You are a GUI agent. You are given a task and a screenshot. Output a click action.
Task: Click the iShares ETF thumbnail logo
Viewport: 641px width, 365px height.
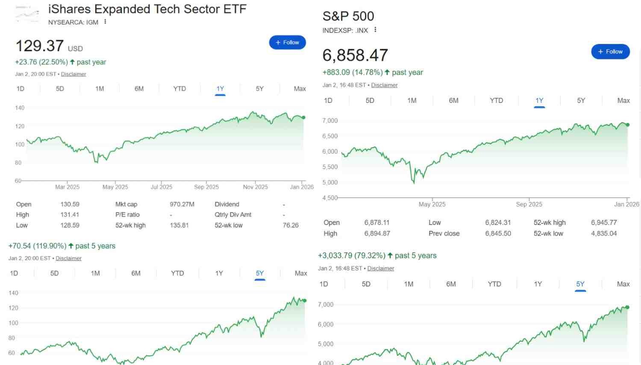click(27, 14)
